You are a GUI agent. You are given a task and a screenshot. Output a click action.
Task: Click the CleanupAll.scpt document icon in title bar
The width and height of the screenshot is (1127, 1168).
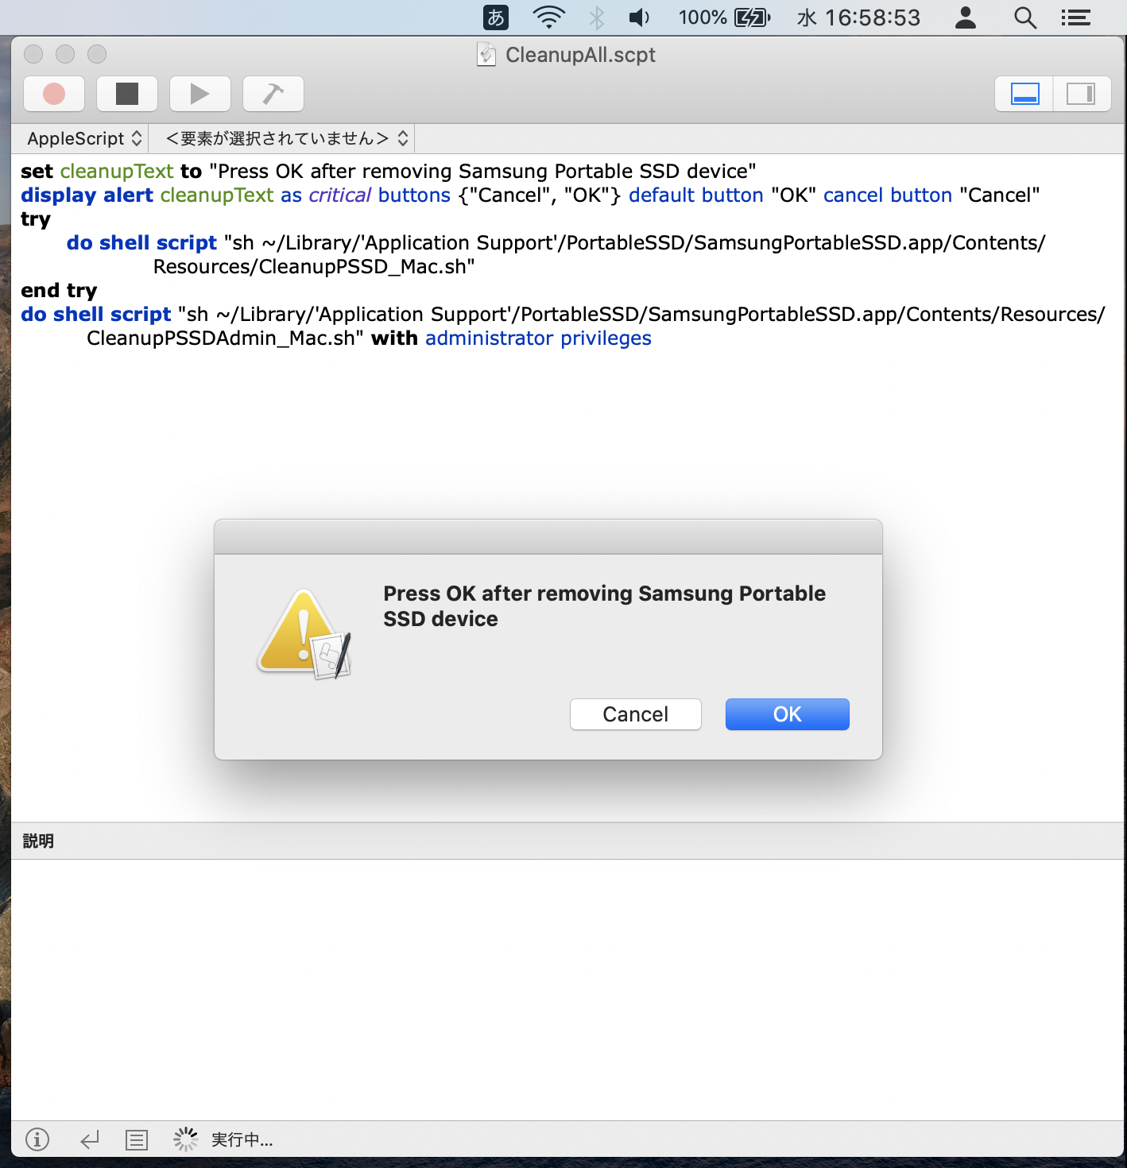coord(486,54)
